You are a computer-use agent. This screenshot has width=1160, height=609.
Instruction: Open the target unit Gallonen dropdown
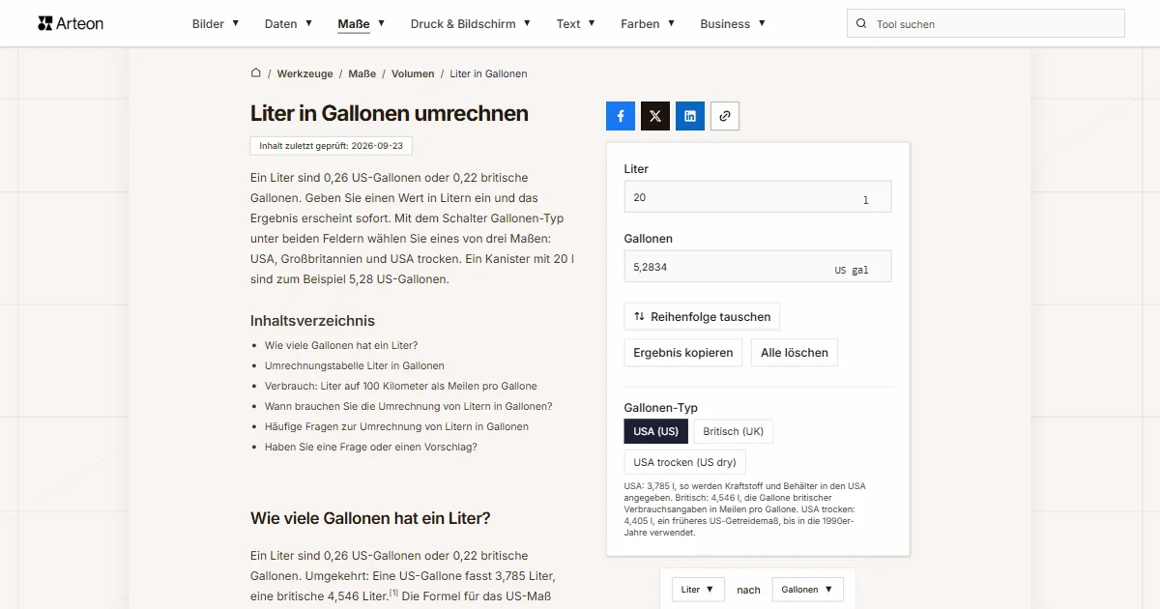tap(807, 590)
